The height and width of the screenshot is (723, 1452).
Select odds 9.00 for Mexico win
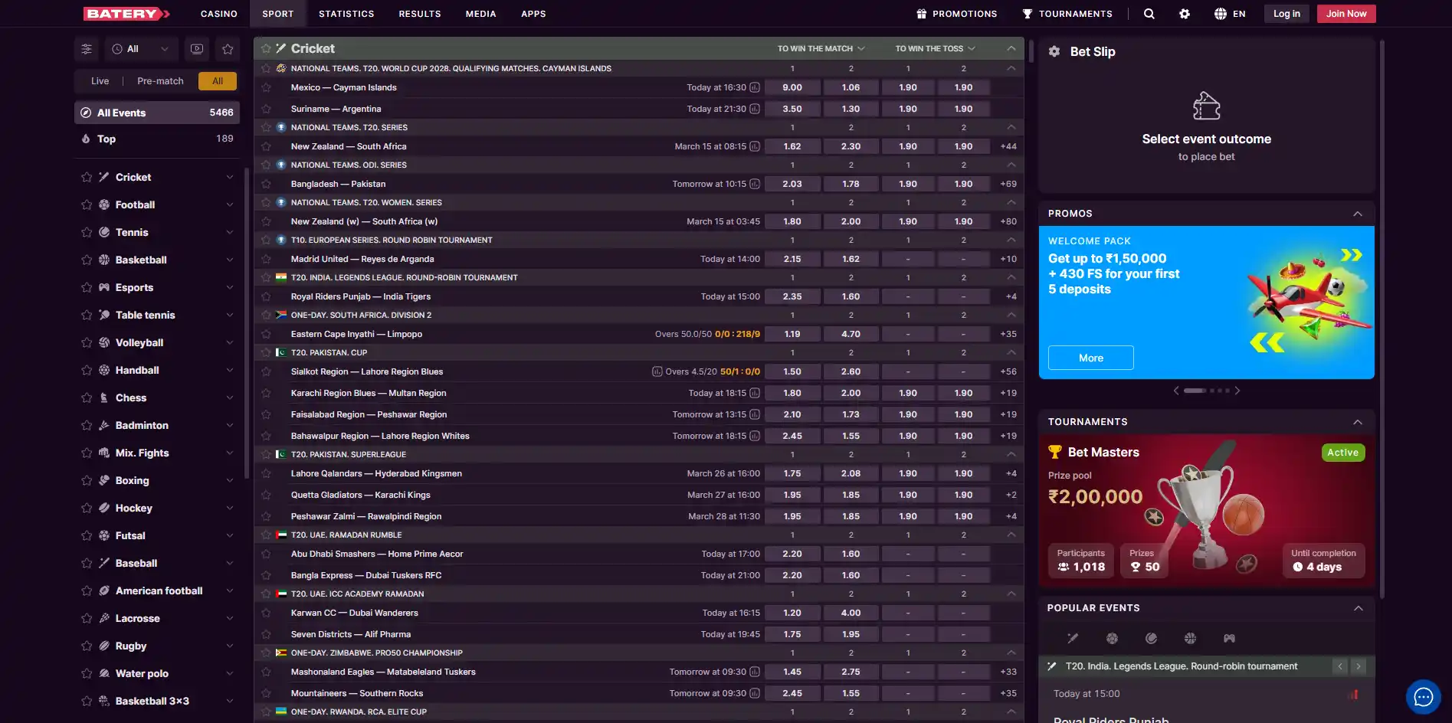[792, 87]
